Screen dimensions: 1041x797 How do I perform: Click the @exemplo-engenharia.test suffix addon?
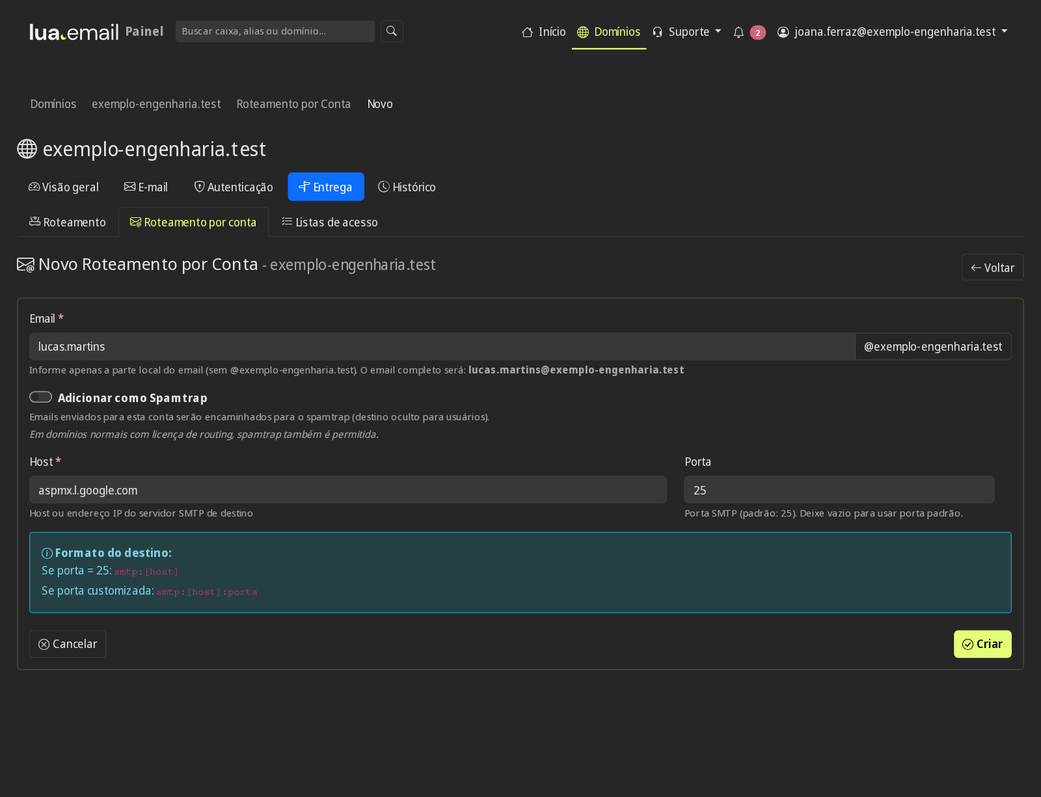point(933,347)
